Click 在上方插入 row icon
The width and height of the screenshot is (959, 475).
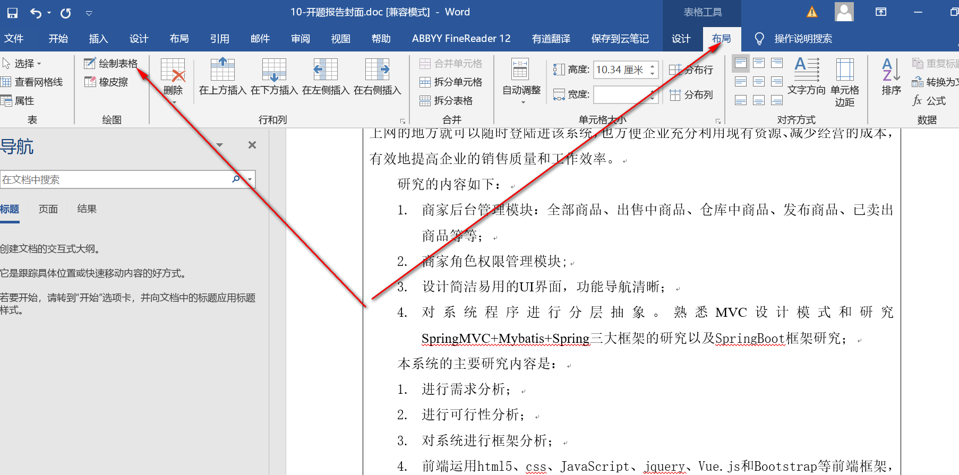coord(222,70)
